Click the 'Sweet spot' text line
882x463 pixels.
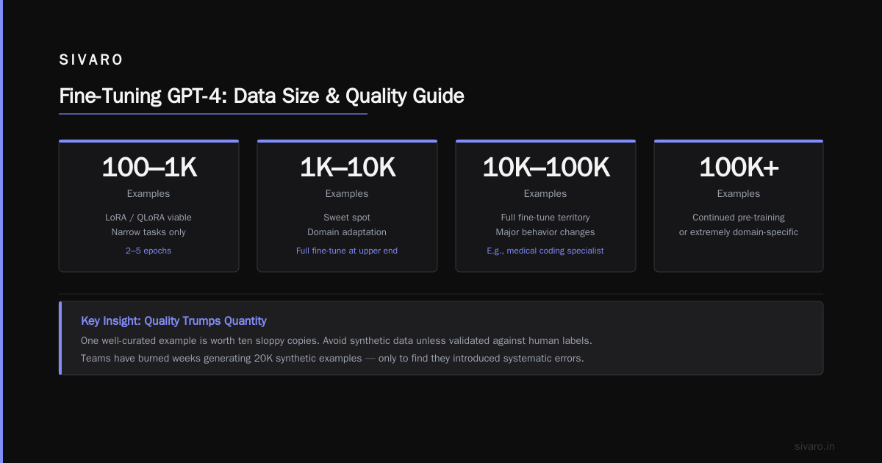click(x=347, y=218)
